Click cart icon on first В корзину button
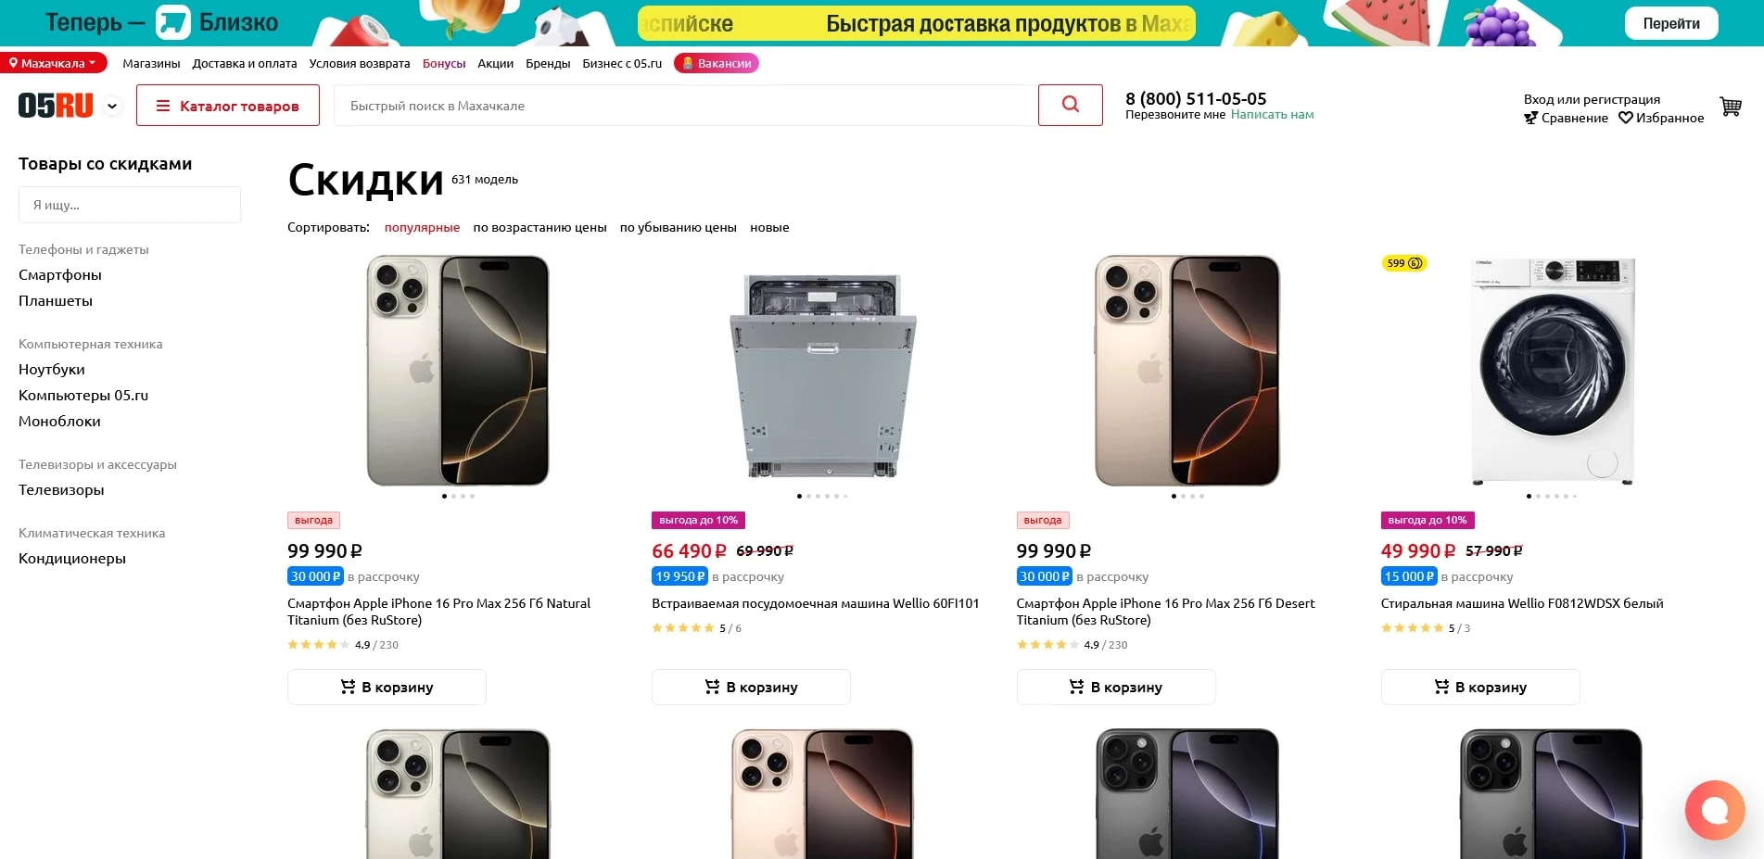Viewport: 1764px width, 859px height. (x=347, y=687)
